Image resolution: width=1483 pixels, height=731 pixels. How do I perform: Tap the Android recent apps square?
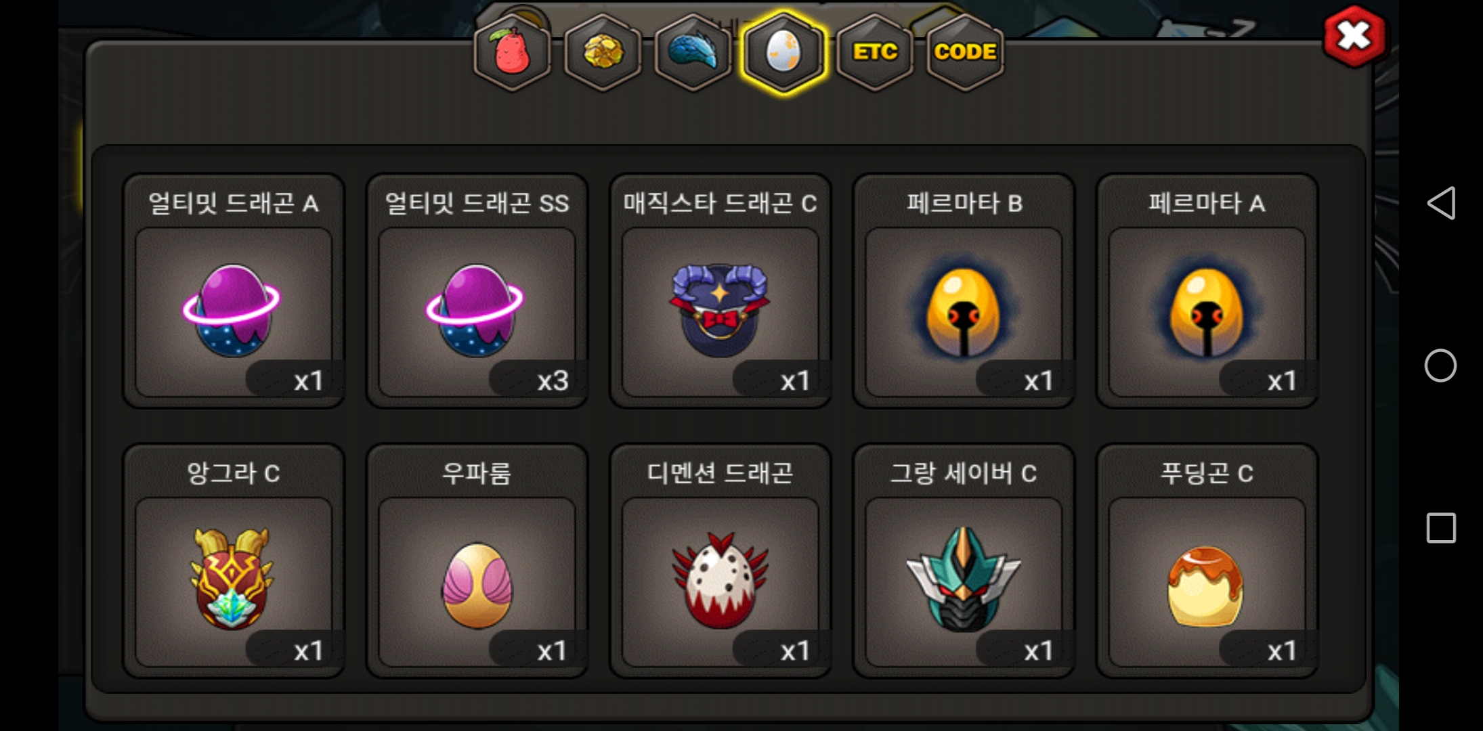[x=1441, y=528]
